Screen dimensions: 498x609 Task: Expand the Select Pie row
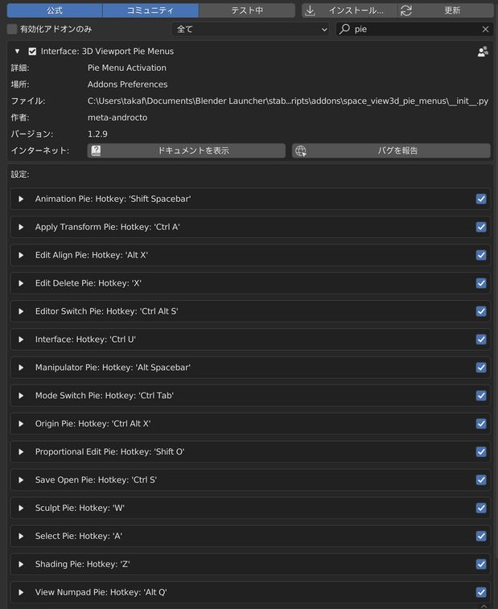click(x=21, y=536)
